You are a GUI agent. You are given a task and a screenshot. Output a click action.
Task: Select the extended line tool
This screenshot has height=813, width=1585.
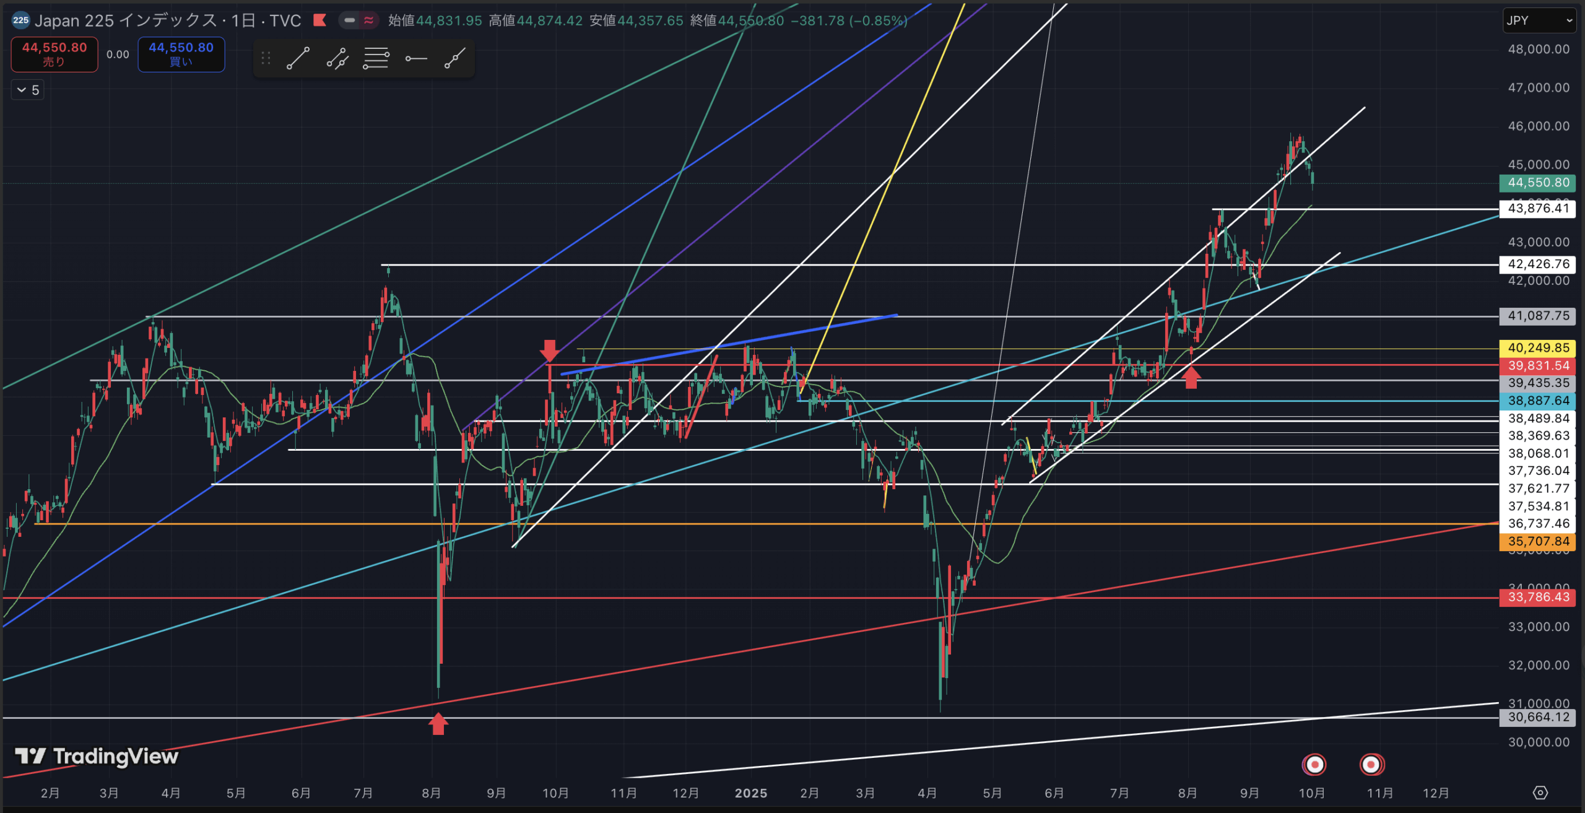pos(454,59)
